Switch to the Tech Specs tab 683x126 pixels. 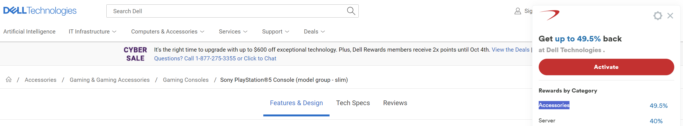(x=353, y=103)
